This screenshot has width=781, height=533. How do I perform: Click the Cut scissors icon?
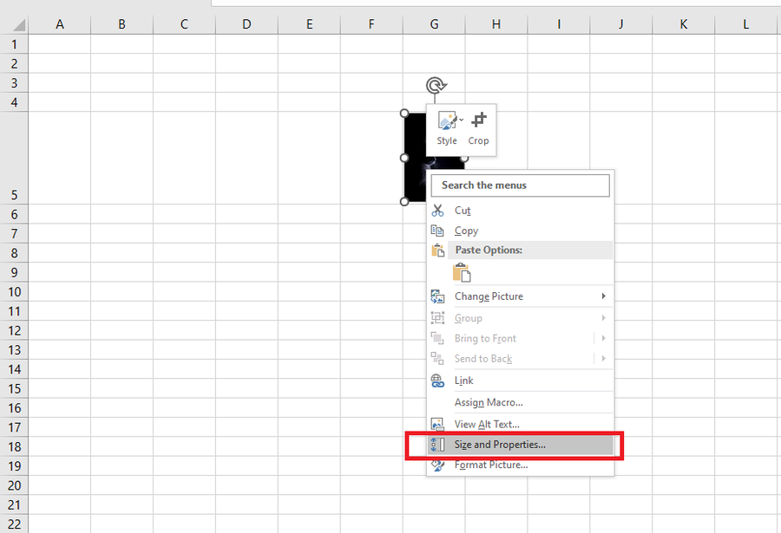437,211
